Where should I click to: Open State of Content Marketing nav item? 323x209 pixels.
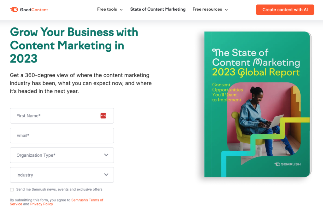point(158,9)
